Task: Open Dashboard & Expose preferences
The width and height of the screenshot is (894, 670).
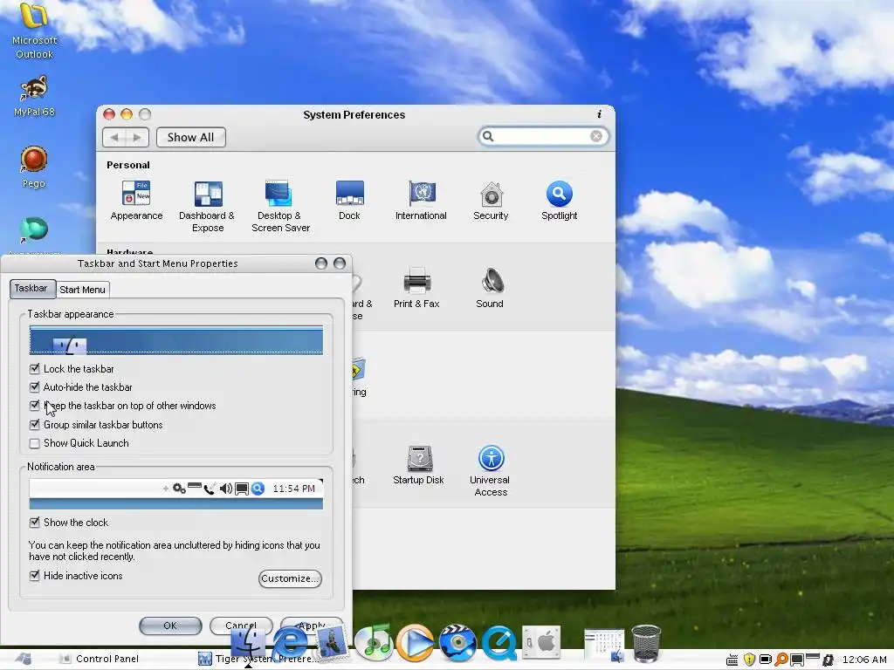Action: pyautogui.click(x=207, y=206)
